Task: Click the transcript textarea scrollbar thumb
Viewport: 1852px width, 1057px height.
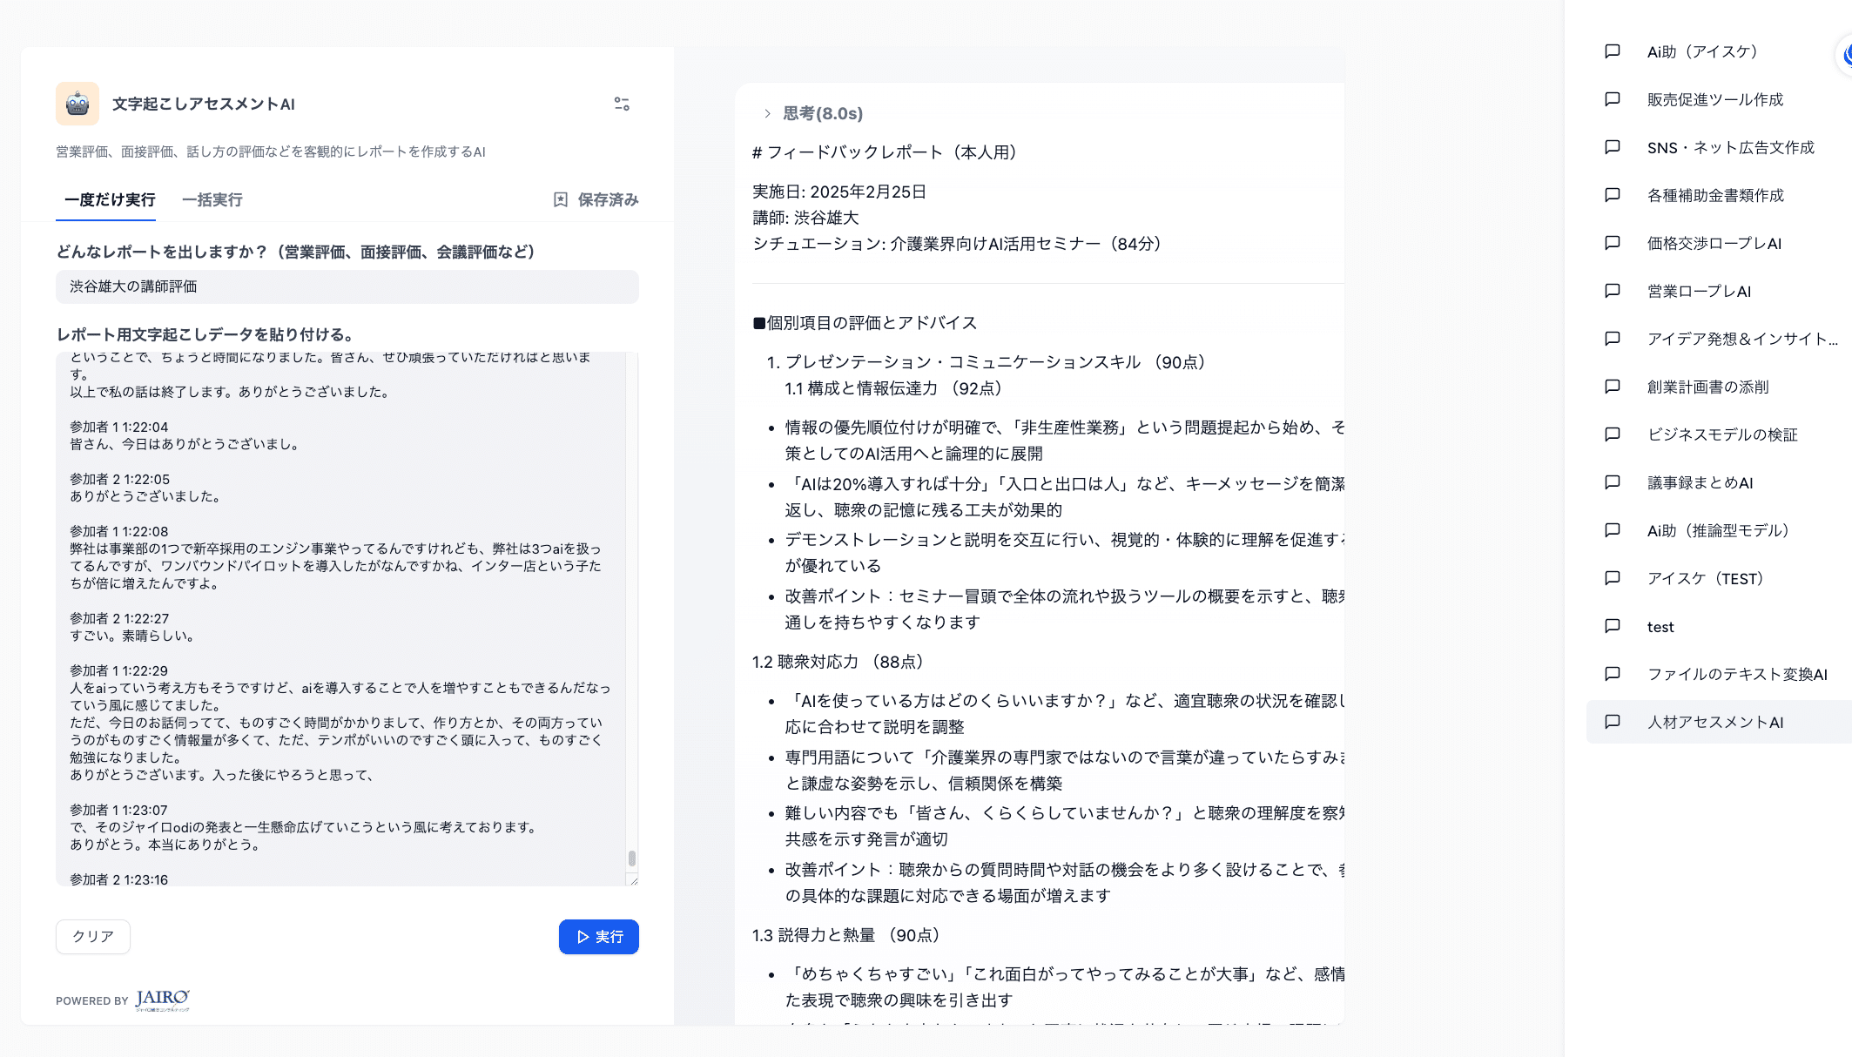Action: pyautogui.click(x=632, y=858)
